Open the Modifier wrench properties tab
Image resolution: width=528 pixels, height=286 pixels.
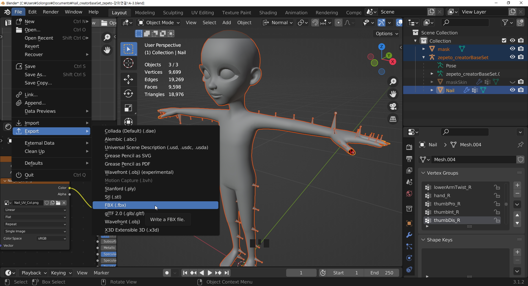pos(409,235)
